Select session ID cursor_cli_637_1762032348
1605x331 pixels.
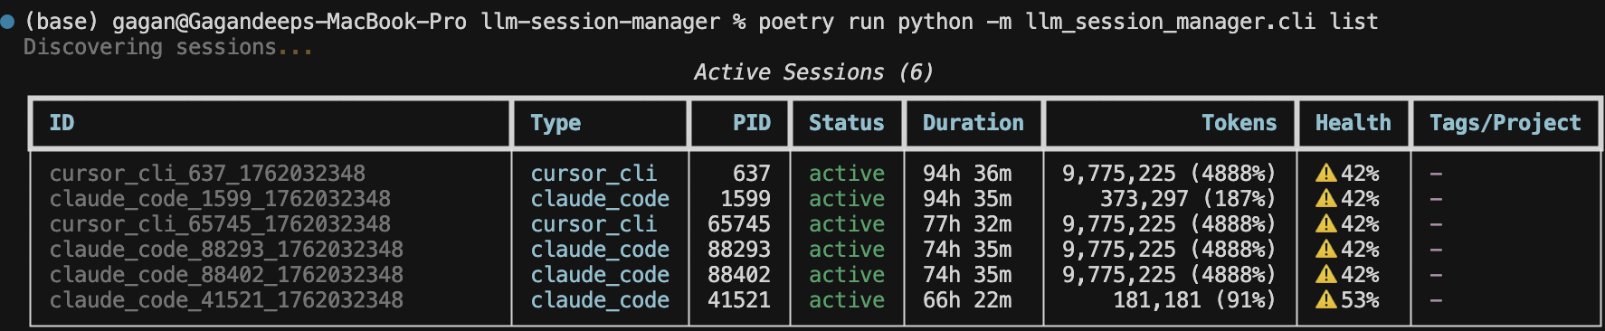tap(207, 173)
